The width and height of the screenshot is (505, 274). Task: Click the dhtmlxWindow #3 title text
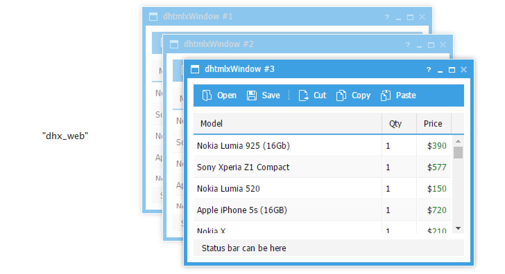click(240, 69)
